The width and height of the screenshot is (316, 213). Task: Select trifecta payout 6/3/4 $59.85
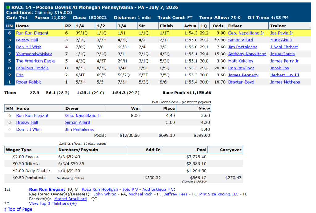point(71,164)
